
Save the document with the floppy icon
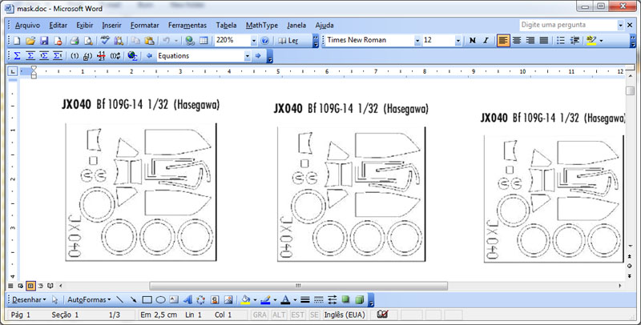(44, 40)
